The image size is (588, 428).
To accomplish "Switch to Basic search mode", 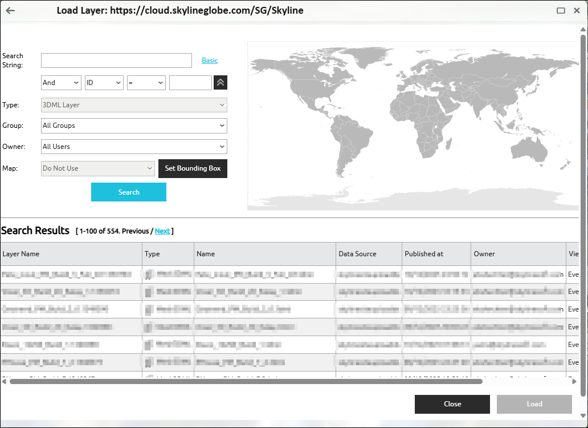I will point(210,60).
